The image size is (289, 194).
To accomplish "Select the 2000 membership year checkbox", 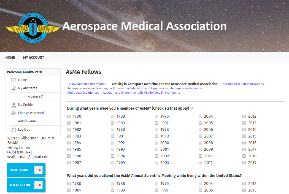I will pos(156,143).
